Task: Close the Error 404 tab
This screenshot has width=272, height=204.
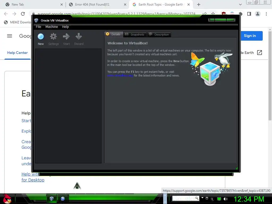Action: (125, 5)
